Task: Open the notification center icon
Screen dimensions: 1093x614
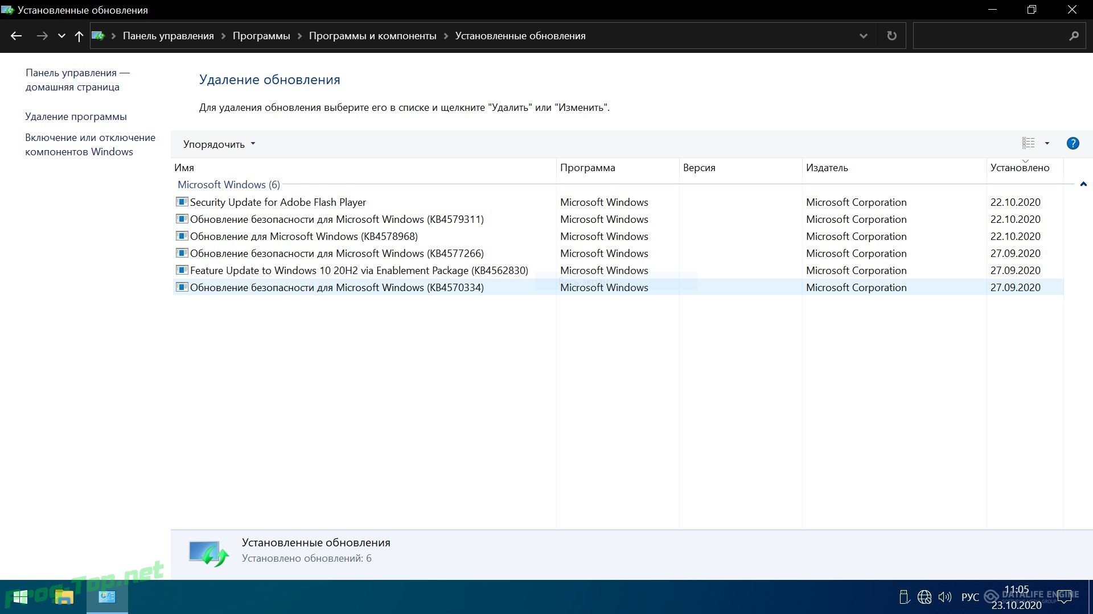Action: tap(1064, 597)
